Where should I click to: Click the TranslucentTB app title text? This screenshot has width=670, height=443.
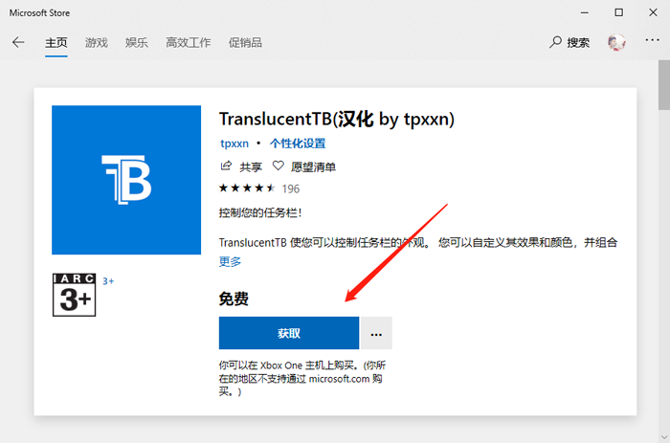click(x=337, y=119)
